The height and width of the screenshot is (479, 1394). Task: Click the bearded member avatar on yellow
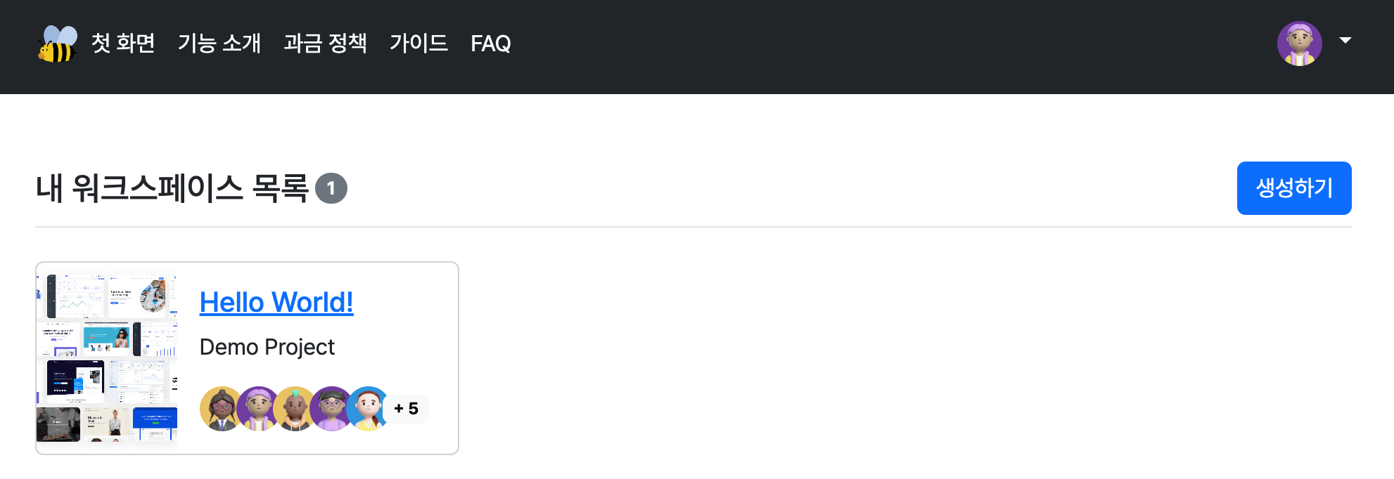[x=295, y=409]
